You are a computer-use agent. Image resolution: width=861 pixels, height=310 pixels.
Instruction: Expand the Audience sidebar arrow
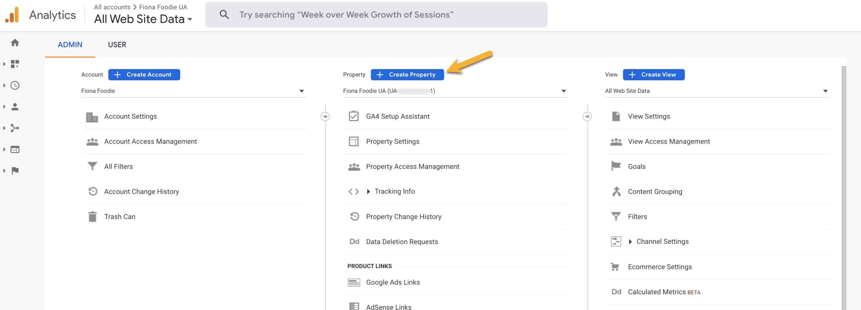pyautogui.click(x=4, y=107)
